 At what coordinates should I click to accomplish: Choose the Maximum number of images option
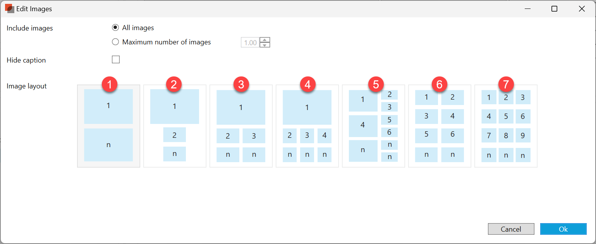click(x=115, y=42)
